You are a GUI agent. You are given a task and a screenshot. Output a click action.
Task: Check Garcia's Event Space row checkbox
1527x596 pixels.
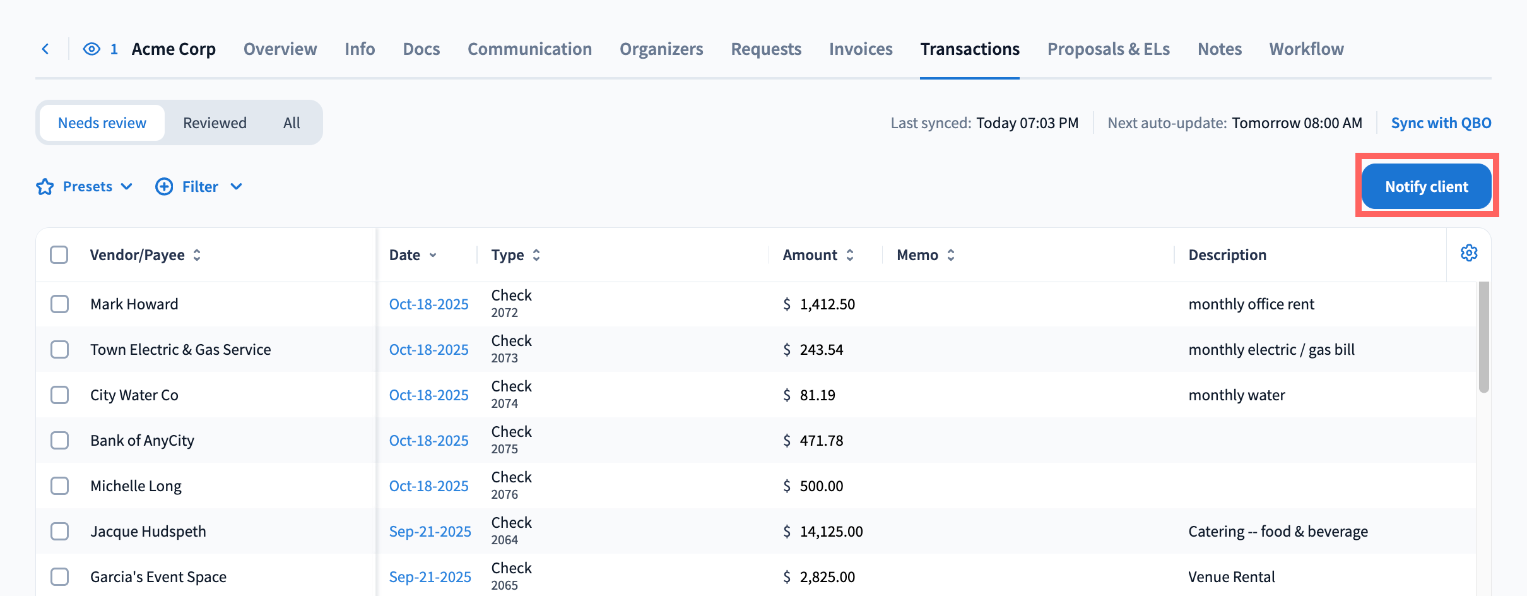[59, 577]
